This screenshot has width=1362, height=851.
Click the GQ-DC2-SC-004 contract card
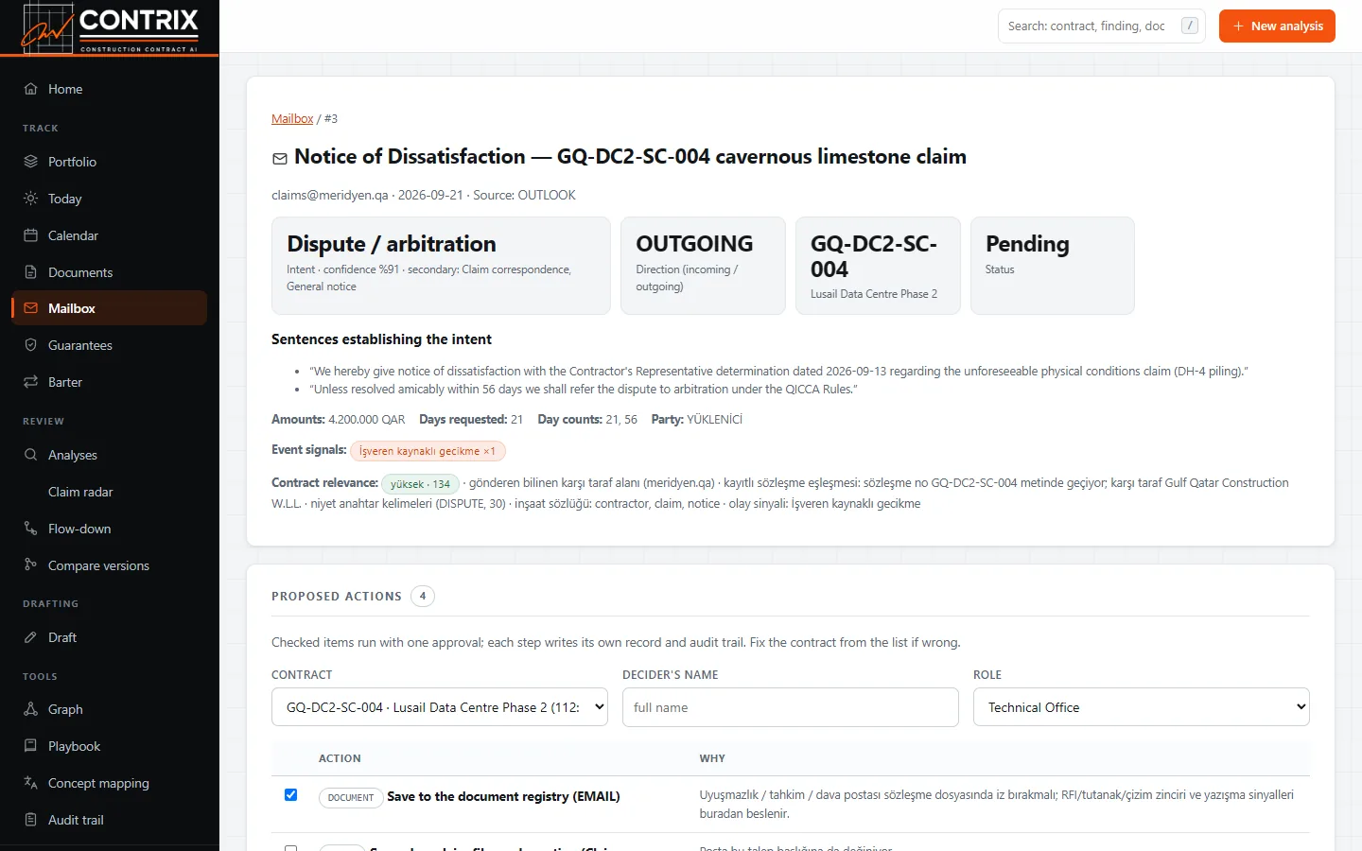click(x=878, y=266)
